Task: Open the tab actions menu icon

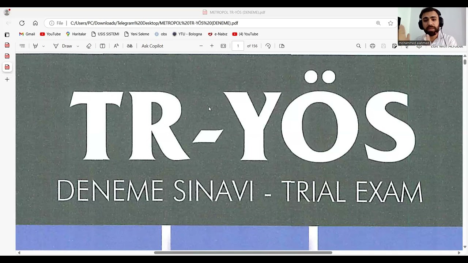Action: tap(7, 35)
